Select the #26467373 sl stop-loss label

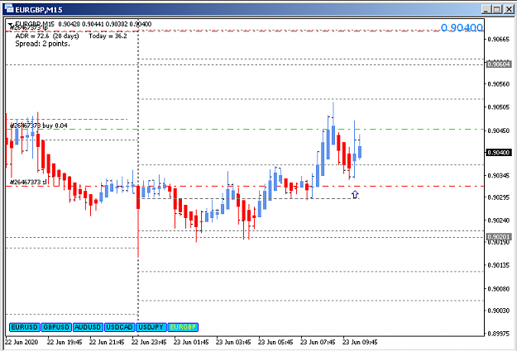[x=28, y=182]
